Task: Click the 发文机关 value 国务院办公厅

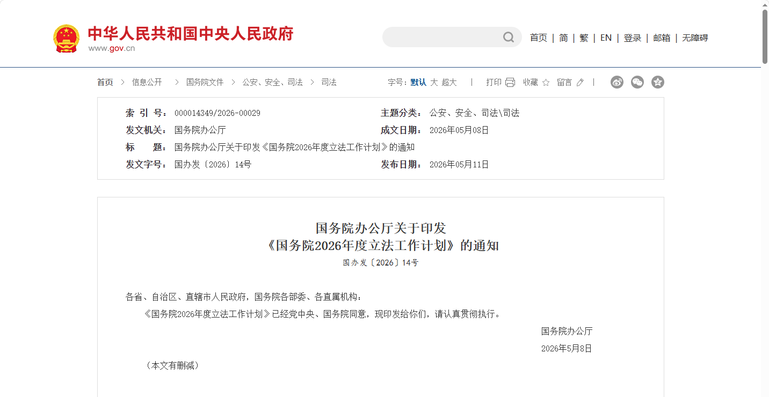Action: point(200,130)
